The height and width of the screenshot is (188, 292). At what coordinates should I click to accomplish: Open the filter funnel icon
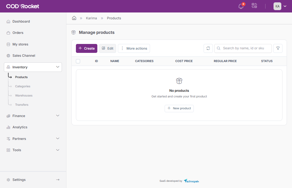coord(278,48)
